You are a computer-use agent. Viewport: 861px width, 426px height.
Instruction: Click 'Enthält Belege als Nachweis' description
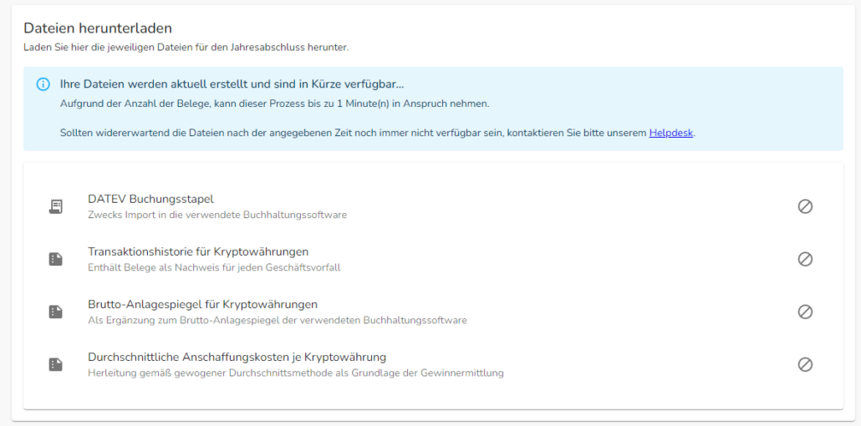214,267
